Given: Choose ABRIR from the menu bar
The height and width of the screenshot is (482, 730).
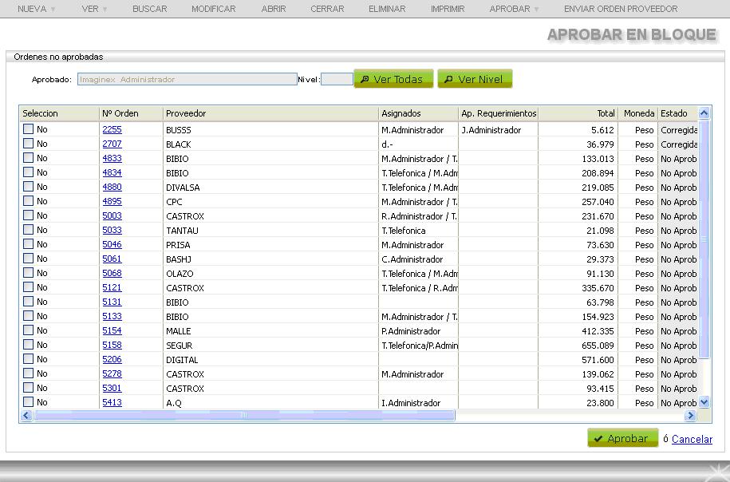Looking at the screenshot, I should coord(274,9).
